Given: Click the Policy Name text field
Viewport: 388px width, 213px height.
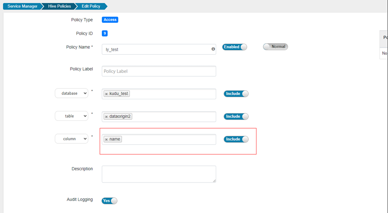Looking at the screenshot, I should point(156,49).
